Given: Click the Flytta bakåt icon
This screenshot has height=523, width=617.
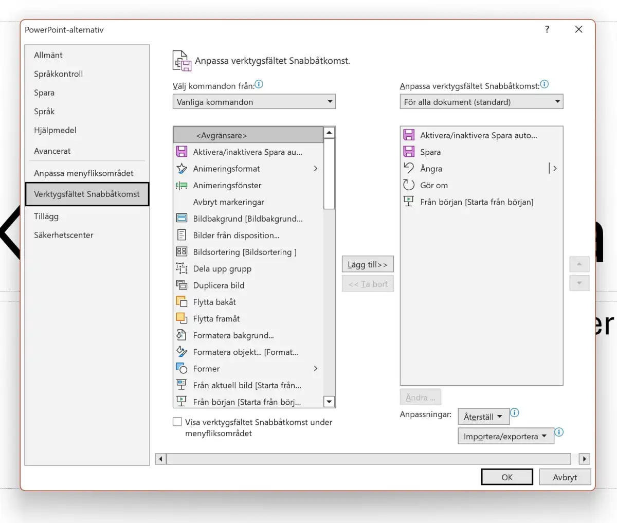Looking at the screenshot, I should coord(182,302).
